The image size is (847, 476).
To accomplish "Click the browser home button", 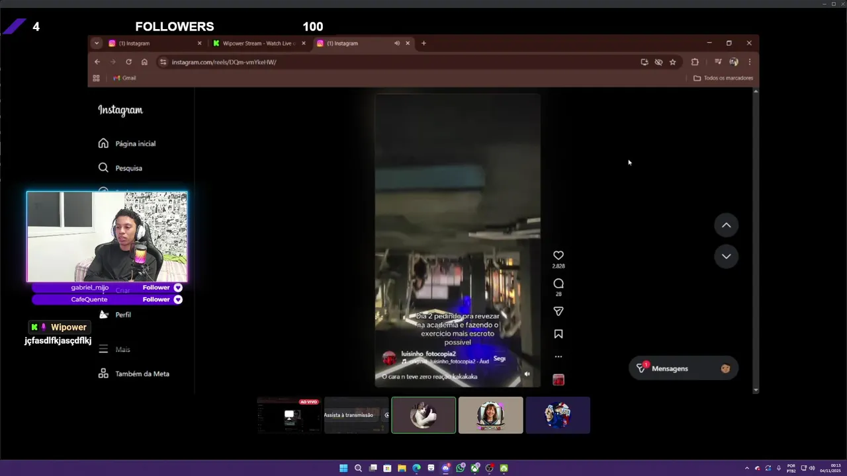I will pos(144,61).
